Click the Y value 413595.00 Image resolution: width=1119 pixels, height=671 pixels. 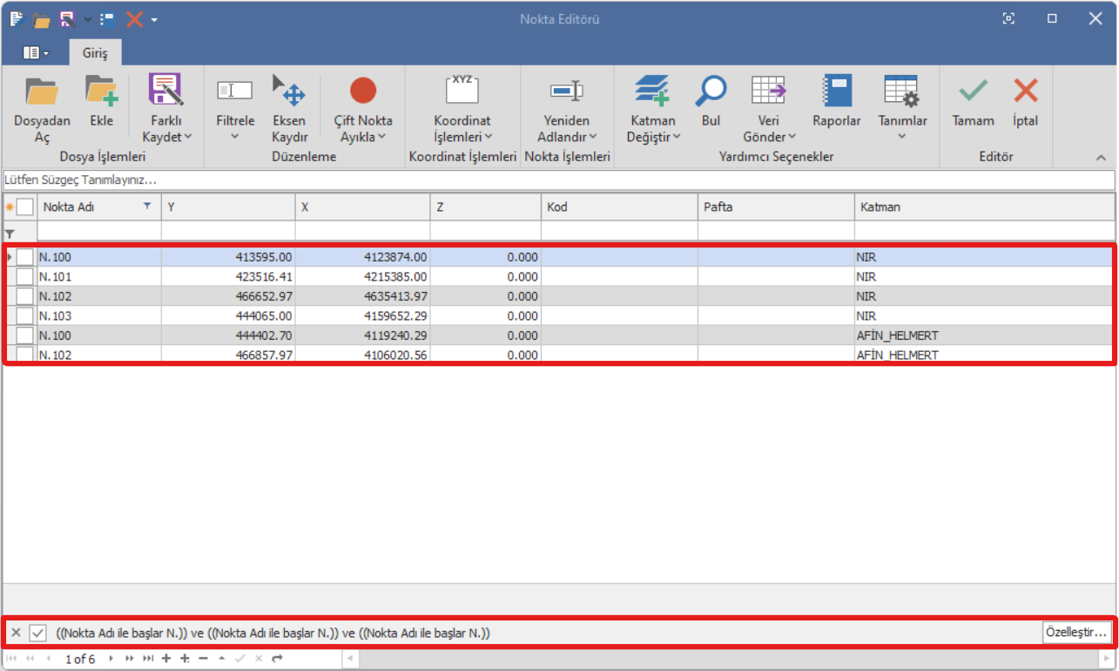coord(228,257)
